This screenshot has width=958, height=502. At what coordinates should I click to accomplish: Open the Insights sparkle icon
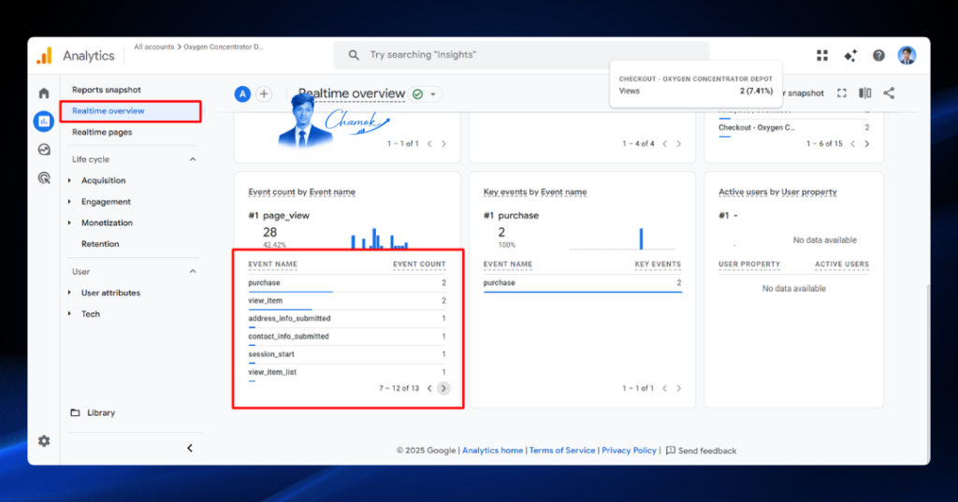[x=850, y=55]
